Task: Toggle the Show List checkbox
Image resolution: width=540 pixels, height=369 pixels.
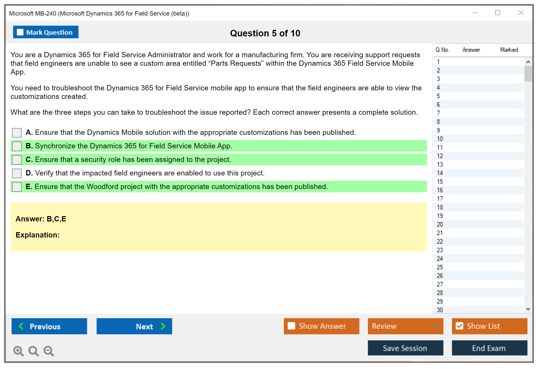Action: pos(459,326)
